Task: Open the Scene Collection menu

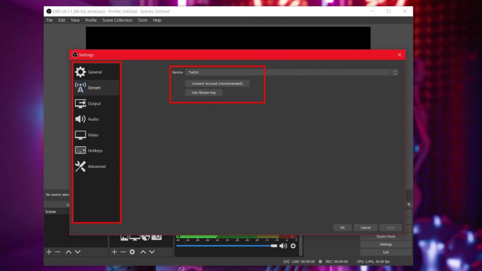Action: tap(117, 20)
